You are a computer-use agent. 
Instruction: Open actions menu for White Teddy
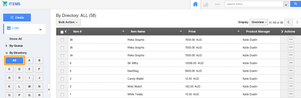[x=291, y=94]
